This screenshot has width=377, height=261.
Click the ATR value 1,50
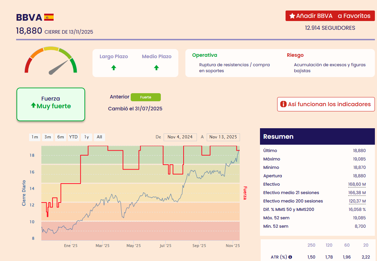(311, 257)
